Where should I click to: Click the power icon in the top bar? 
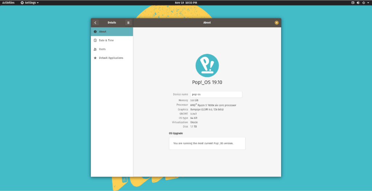tap(364, 3)
